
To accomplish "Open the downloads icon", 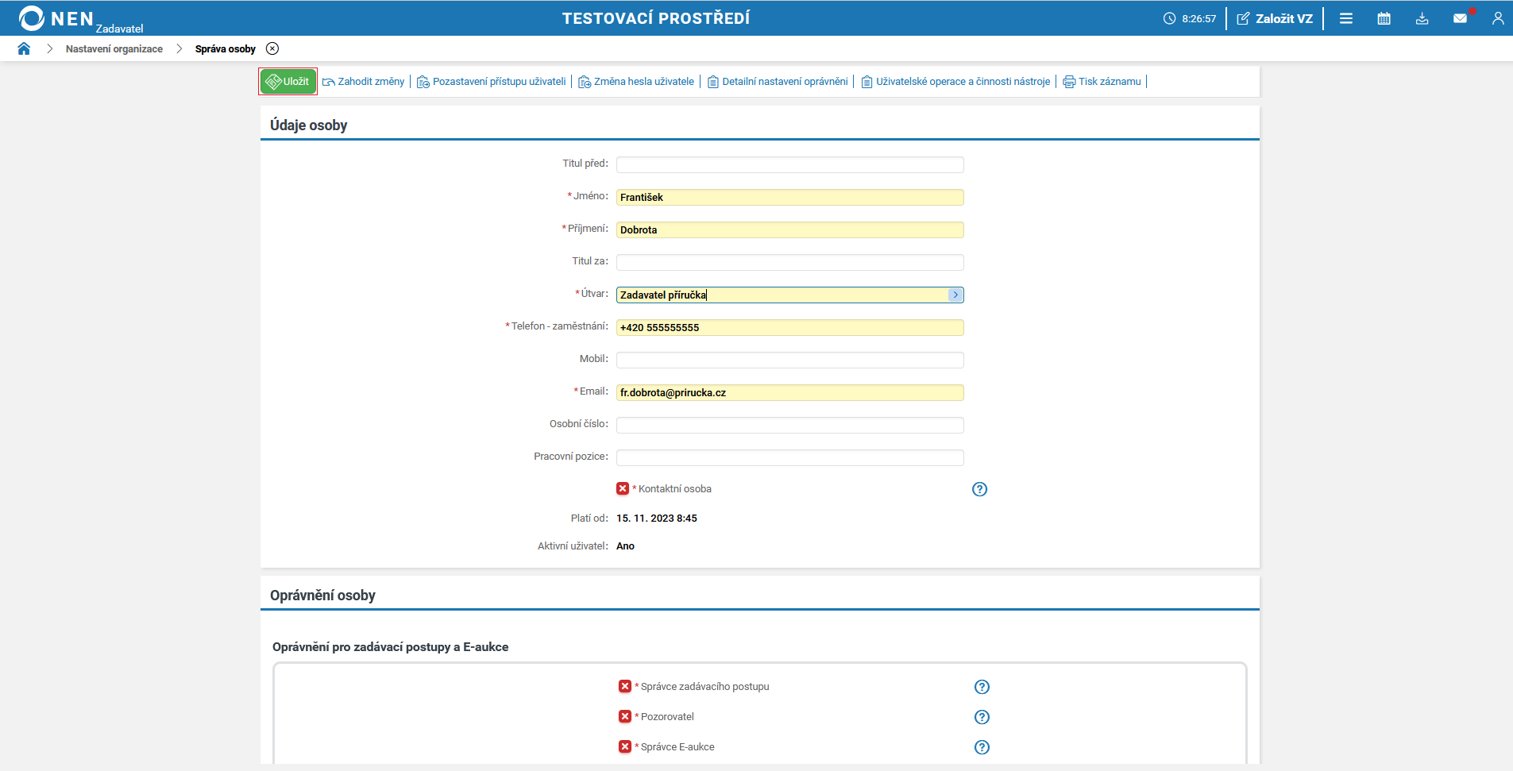I will tap(1422, 18).
